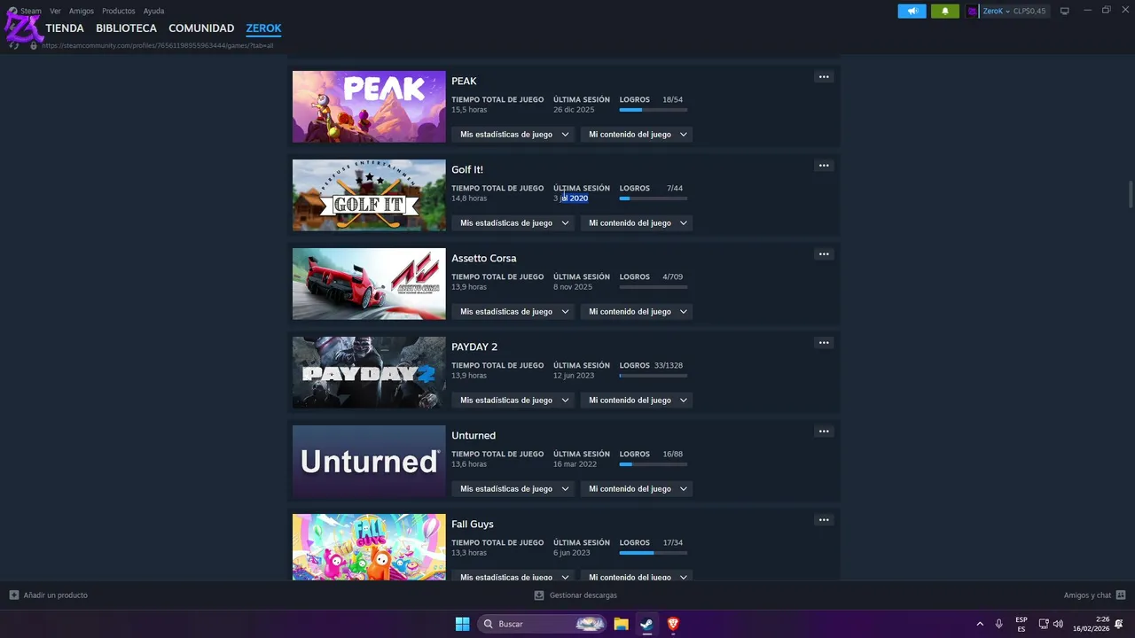
Task: Launch Brave browser from taskbar
Action: point(673,624)
